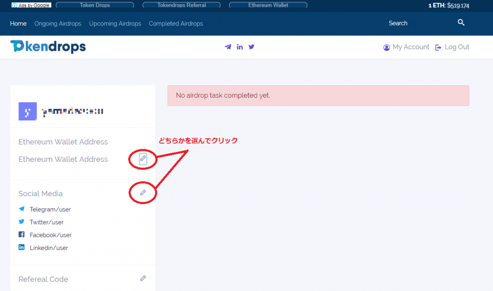Click the Log Out link

[x=457, y=47]
